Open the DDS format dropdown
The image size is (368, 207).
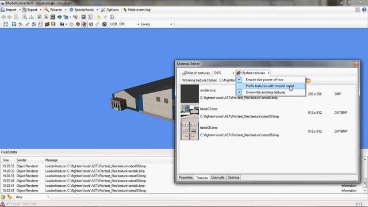[224, 73]
